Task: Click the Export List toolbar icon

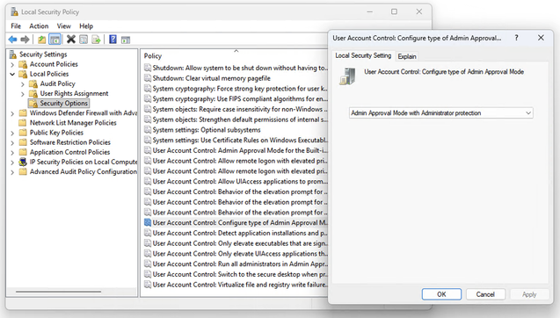Action: click(x=96, y=40)
